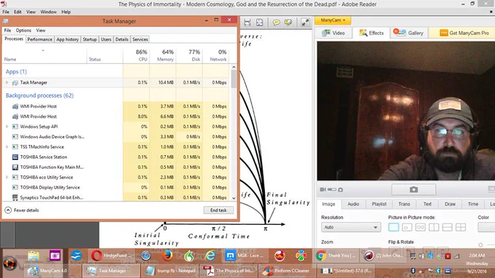Click the ManyCam Color swatch box
The image size is (495, 278).
tap(486, 227)
